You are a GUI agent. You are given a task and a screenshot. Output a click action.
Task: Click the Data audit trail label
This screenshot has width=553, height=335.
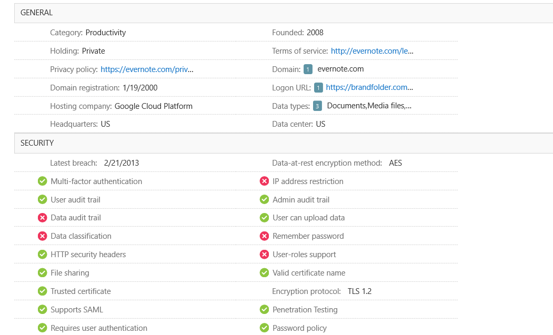click(x=76, y=218)
